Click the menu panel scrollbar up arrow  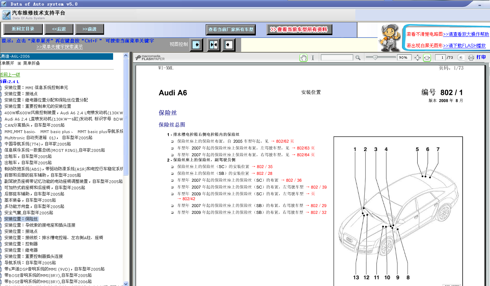click(126, 55)
